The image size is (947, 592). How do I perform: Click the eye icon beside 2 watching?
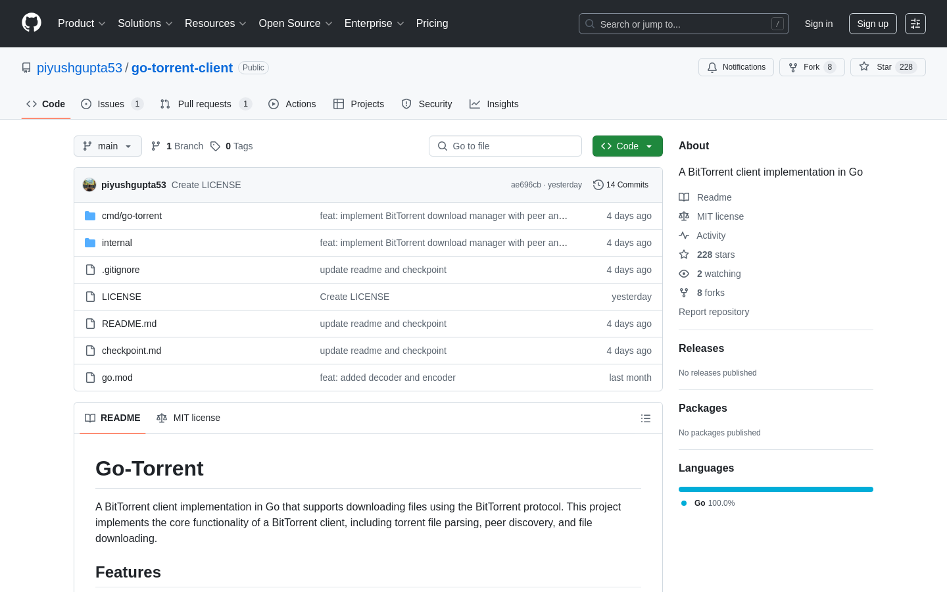(x=684, y=274)
